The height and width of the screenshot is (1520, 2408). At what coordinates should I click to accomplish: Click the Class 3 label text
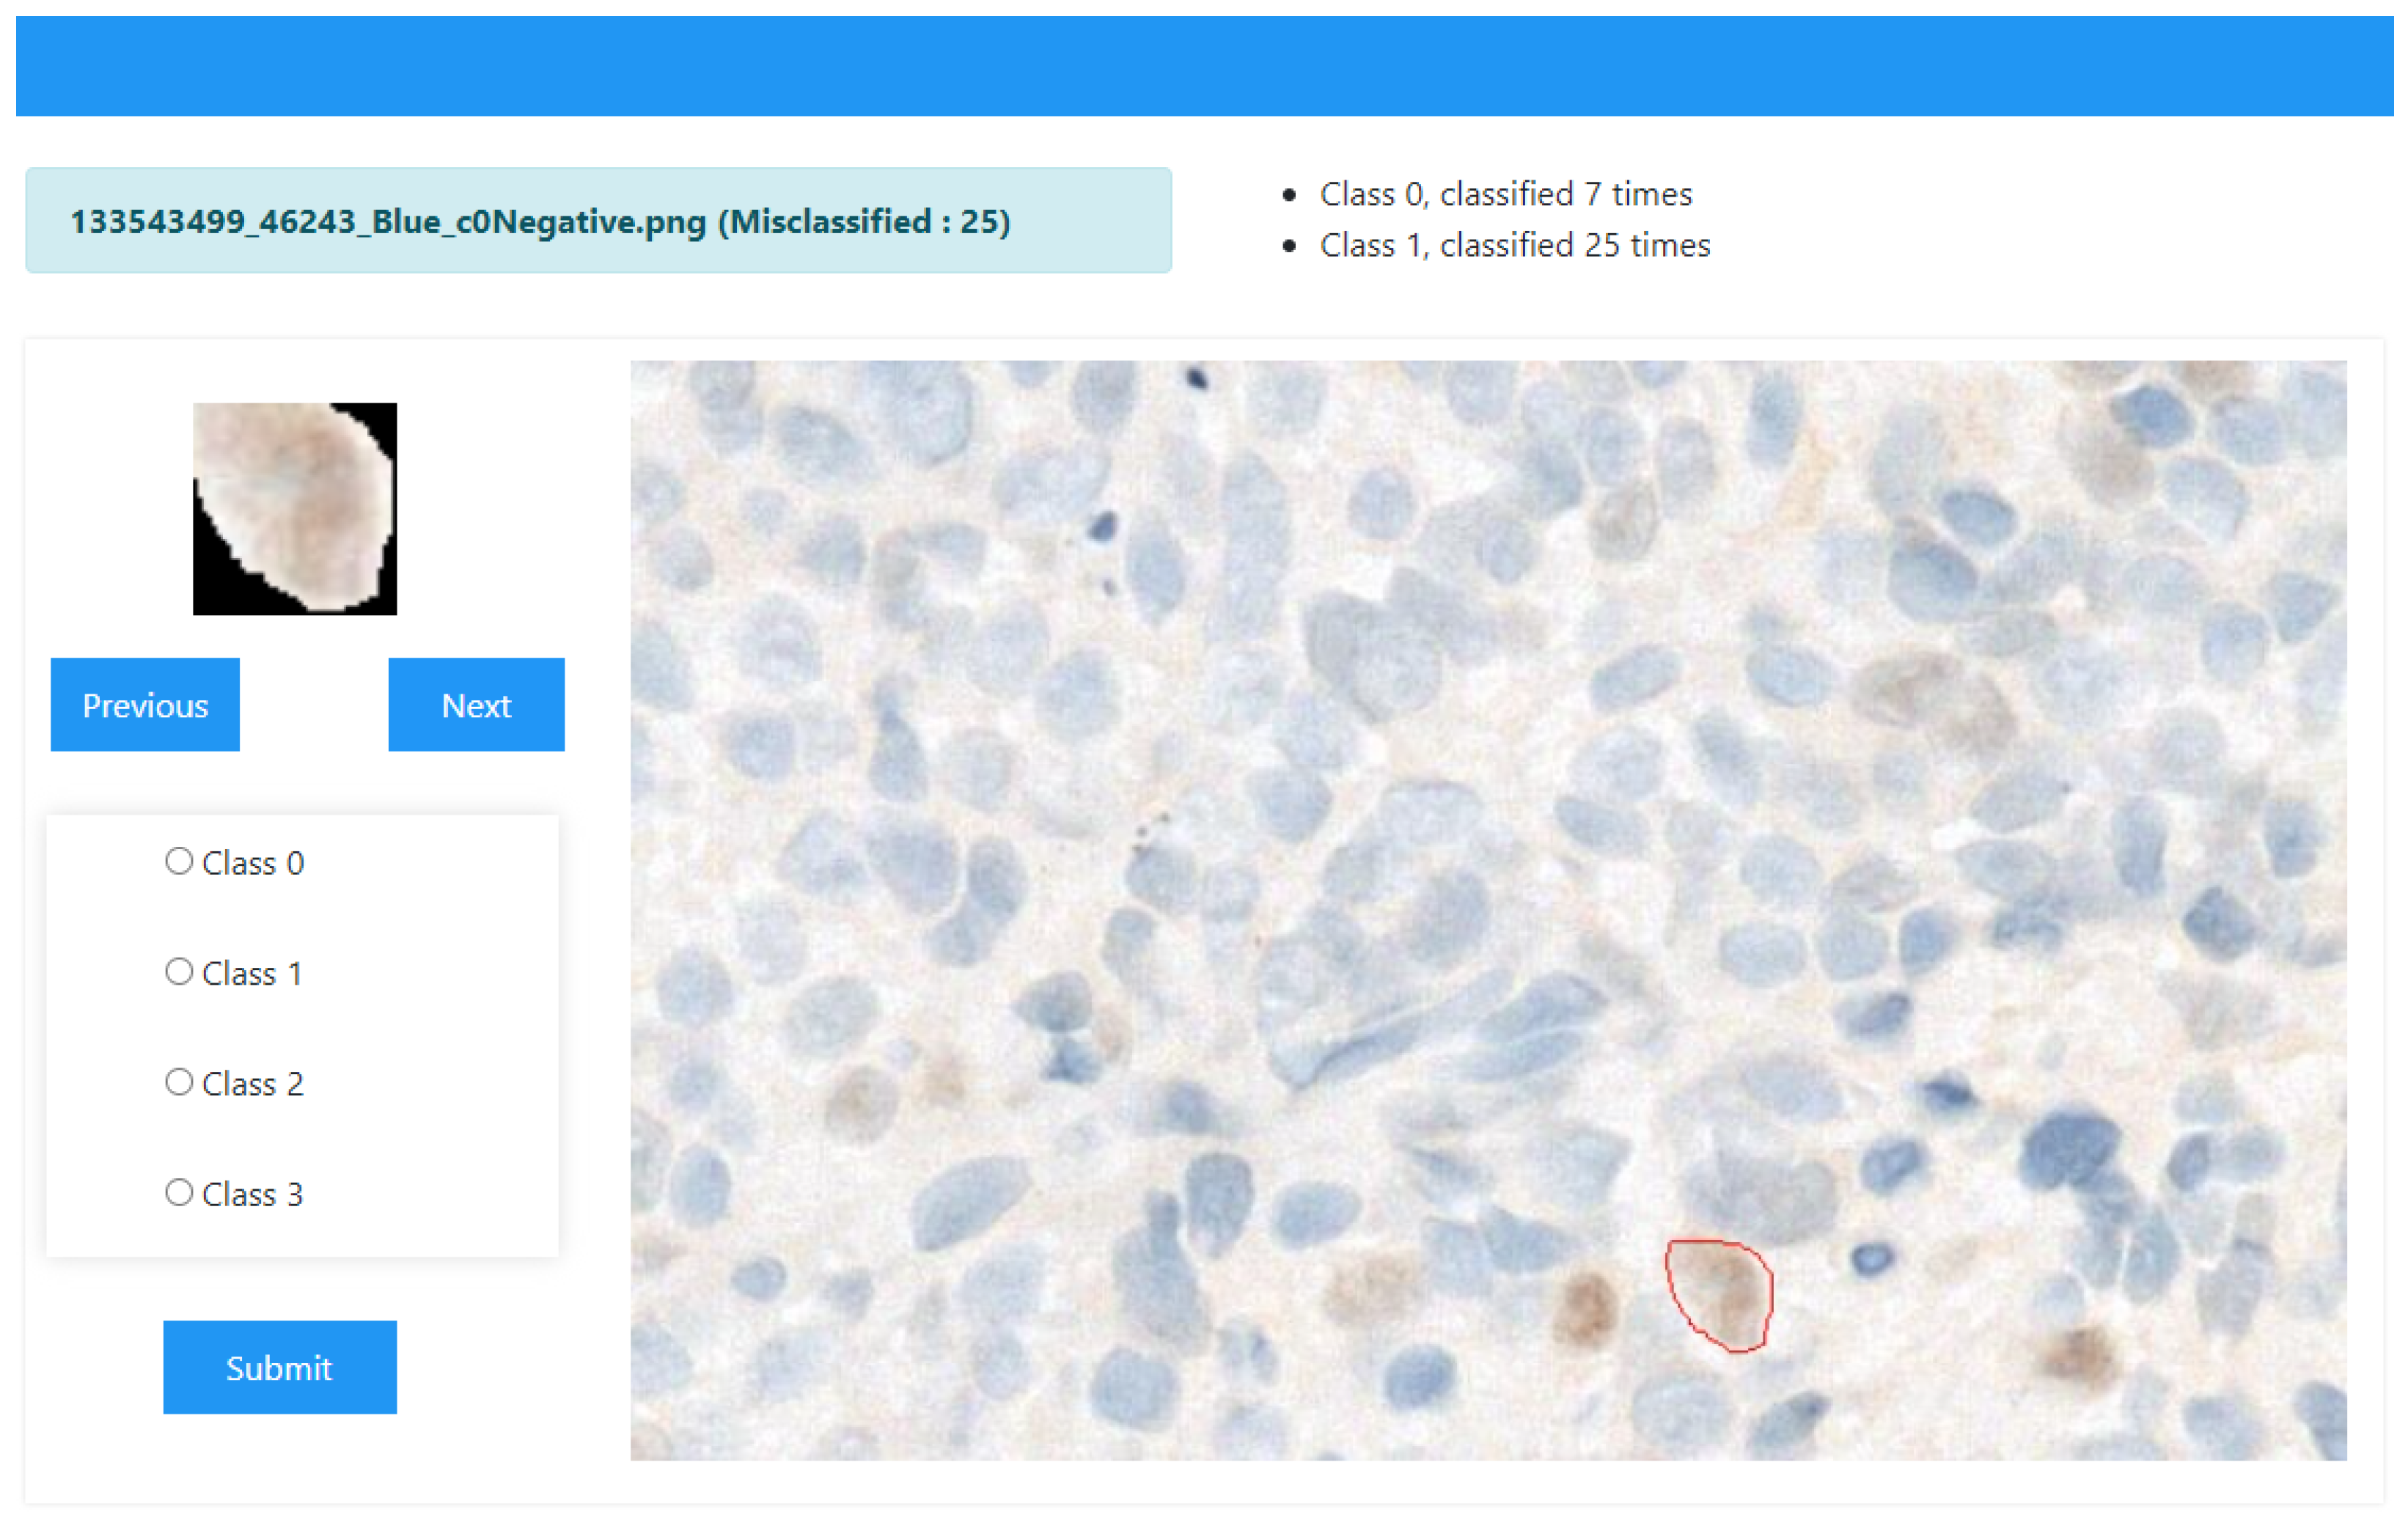click(252, 1194)
